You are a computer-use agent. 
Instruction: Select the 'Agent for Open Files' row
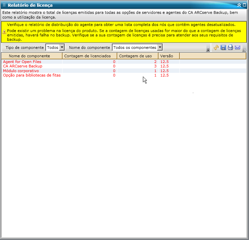pyautogui.click(x=124, y=62)
